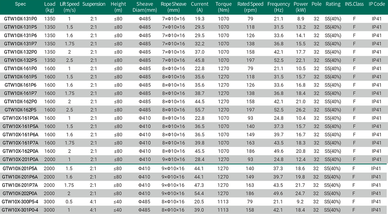The height and width of the screenshot is (214, 388).
Task: Click power value 24.7 in GTW10X-202P0A row
Action: pos(300,193)
